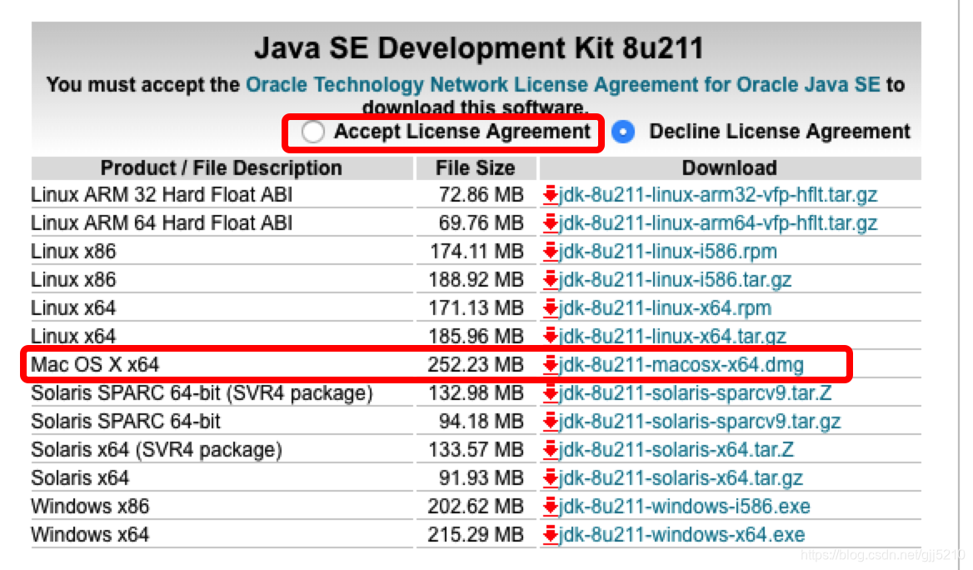This screenshot has width=973, height=570.
Task: Select the Accept License Agreement radio button
Action: click(312, 132)
